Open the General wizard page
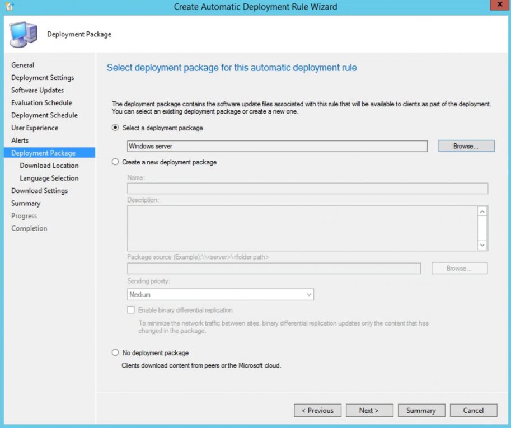 pyautogui.click(x=23, y=65)
